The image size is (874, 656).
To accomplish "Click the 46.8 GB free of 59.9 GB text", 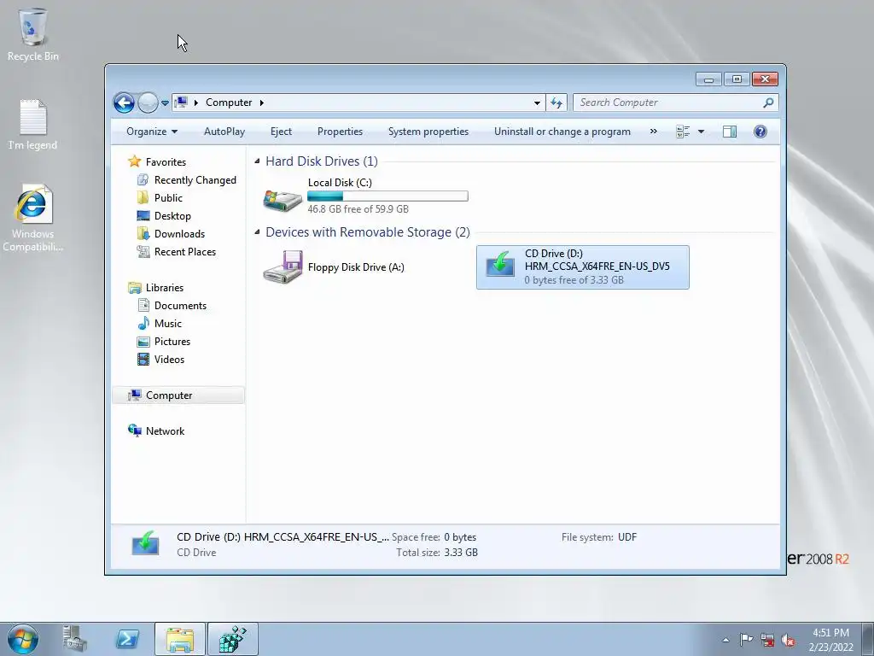I will [358, 209].
